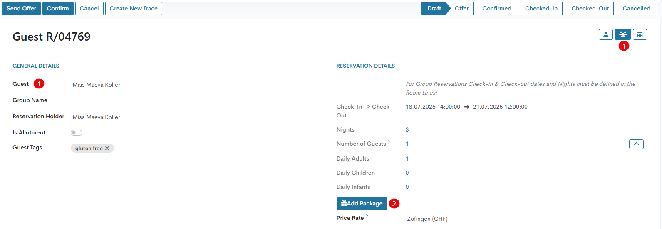Open the Guest field Miss Maeva Koller

(x=96, y=85)
